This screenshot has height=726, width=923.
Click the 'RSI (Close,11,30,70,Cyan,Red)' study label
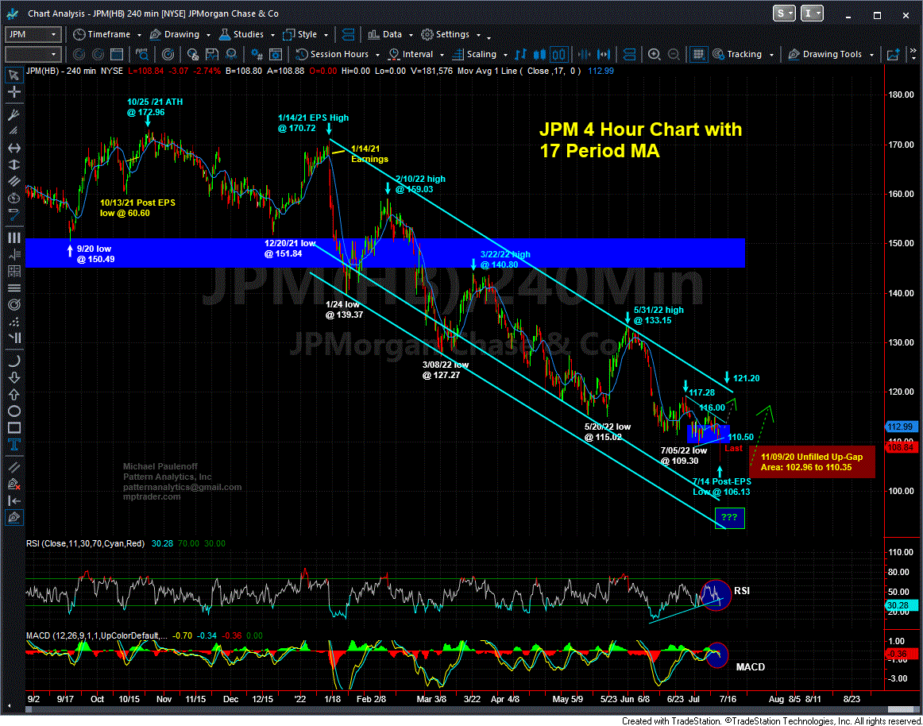coord(85,543)
